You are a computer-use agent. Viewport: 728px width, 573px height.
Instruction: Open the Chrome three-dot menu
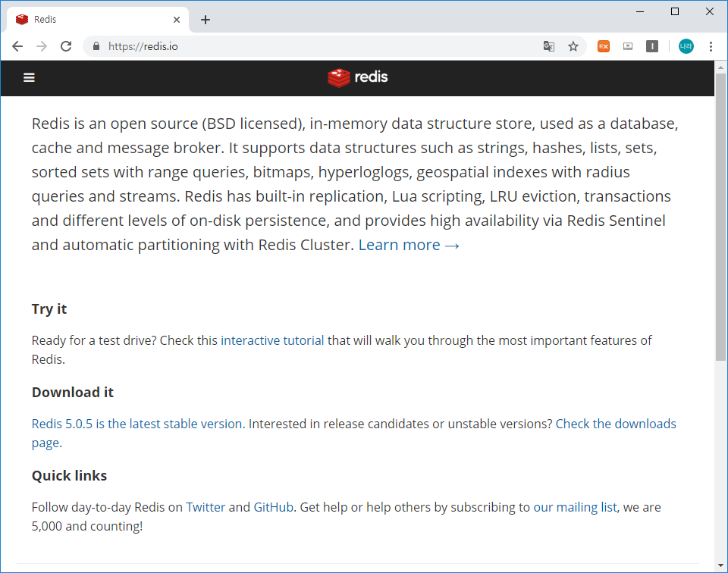point(711,46)
